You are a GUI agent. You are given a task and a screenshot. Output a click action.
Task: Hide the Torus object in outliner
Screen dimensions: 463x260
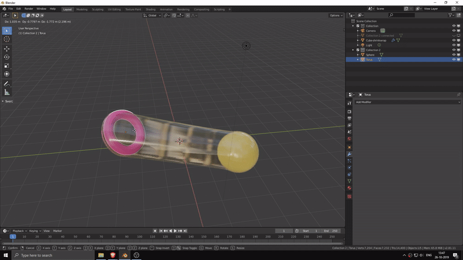click(454, 60)
